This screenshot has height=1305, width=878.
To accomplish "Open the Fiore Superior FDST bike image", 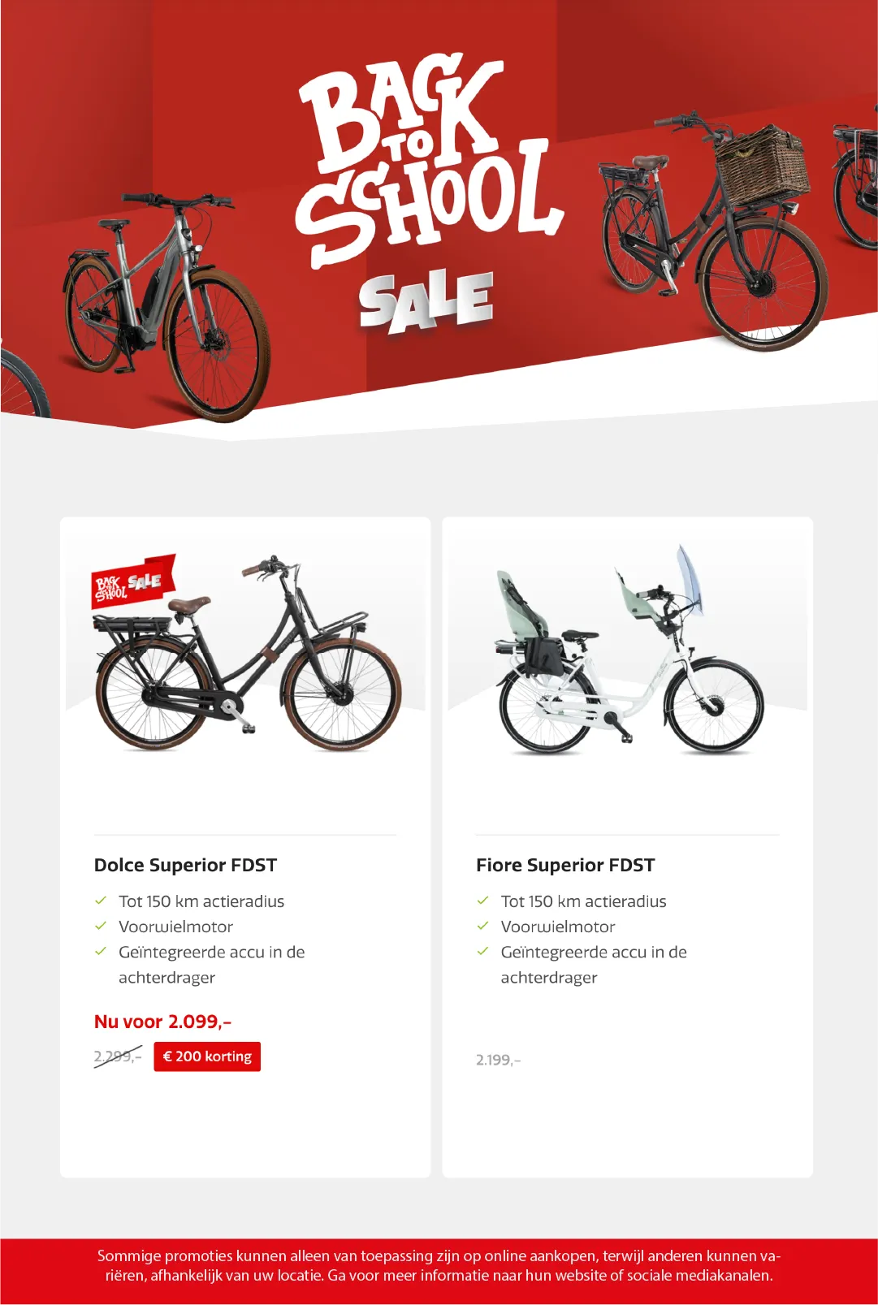I will tap(629, 650).
